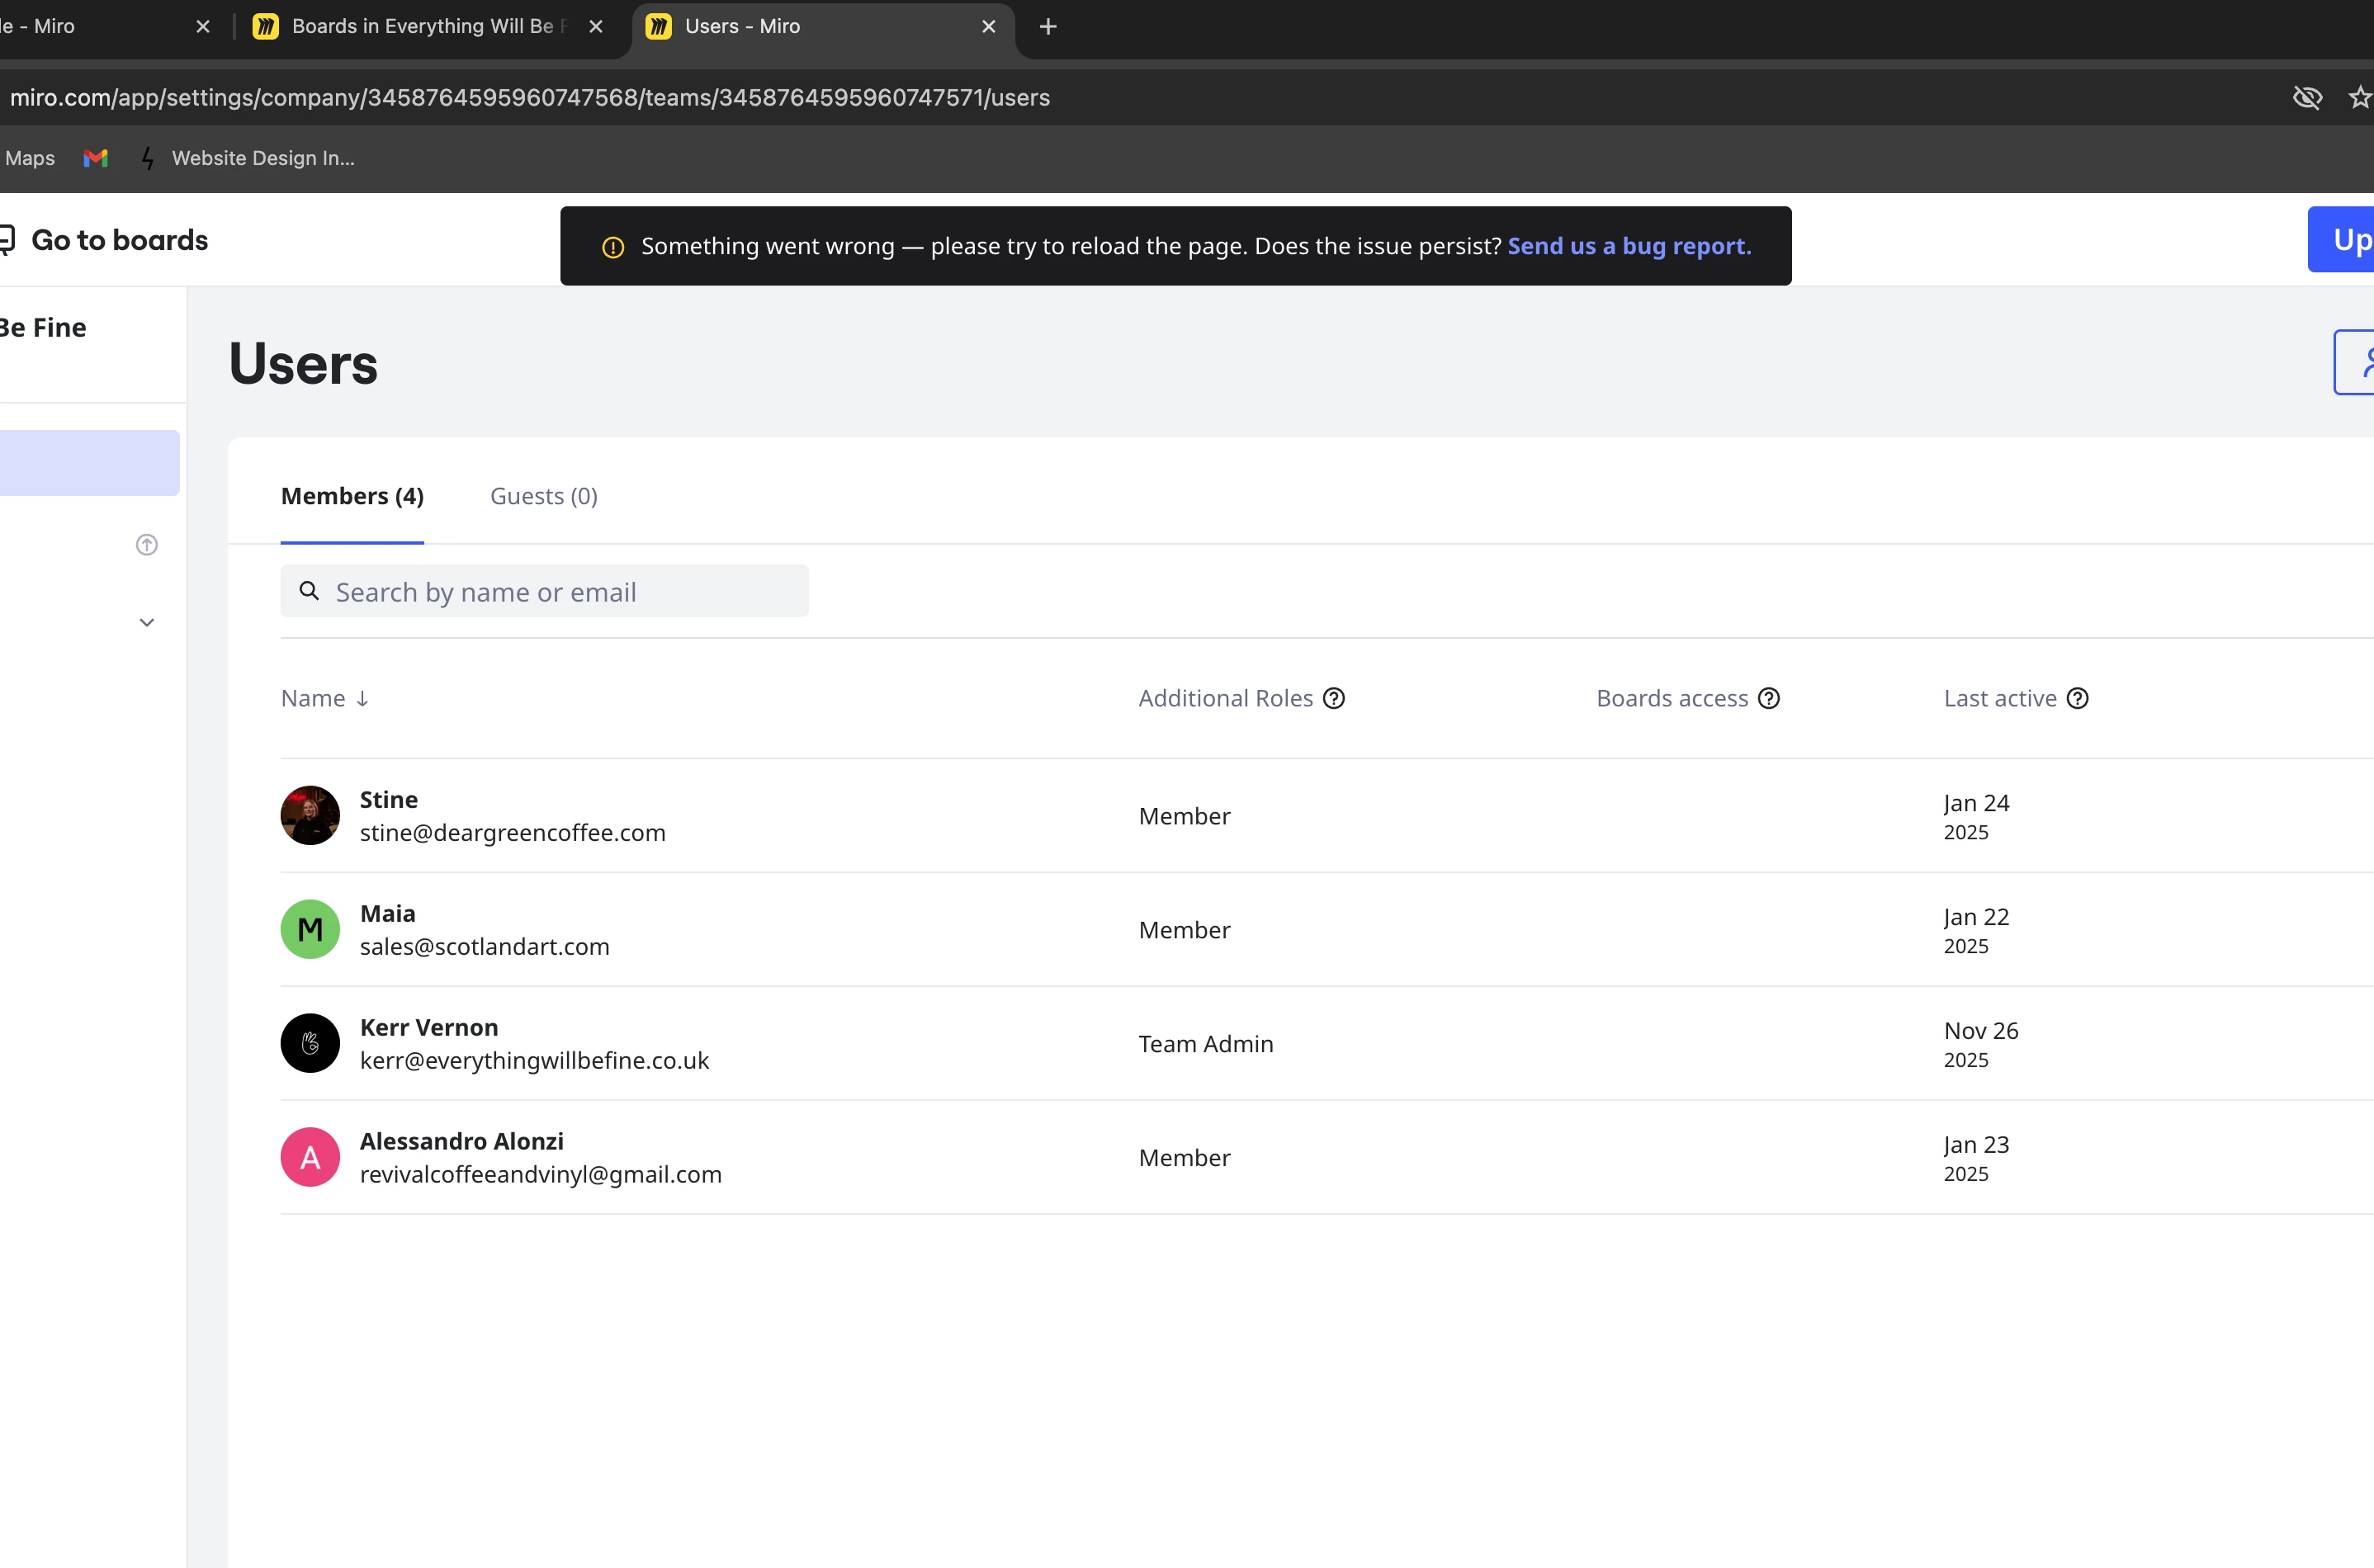This screenshot has height=1568, width=2374.
Task: Select the Members (4) tab
Action: click(x=352, y=496)
